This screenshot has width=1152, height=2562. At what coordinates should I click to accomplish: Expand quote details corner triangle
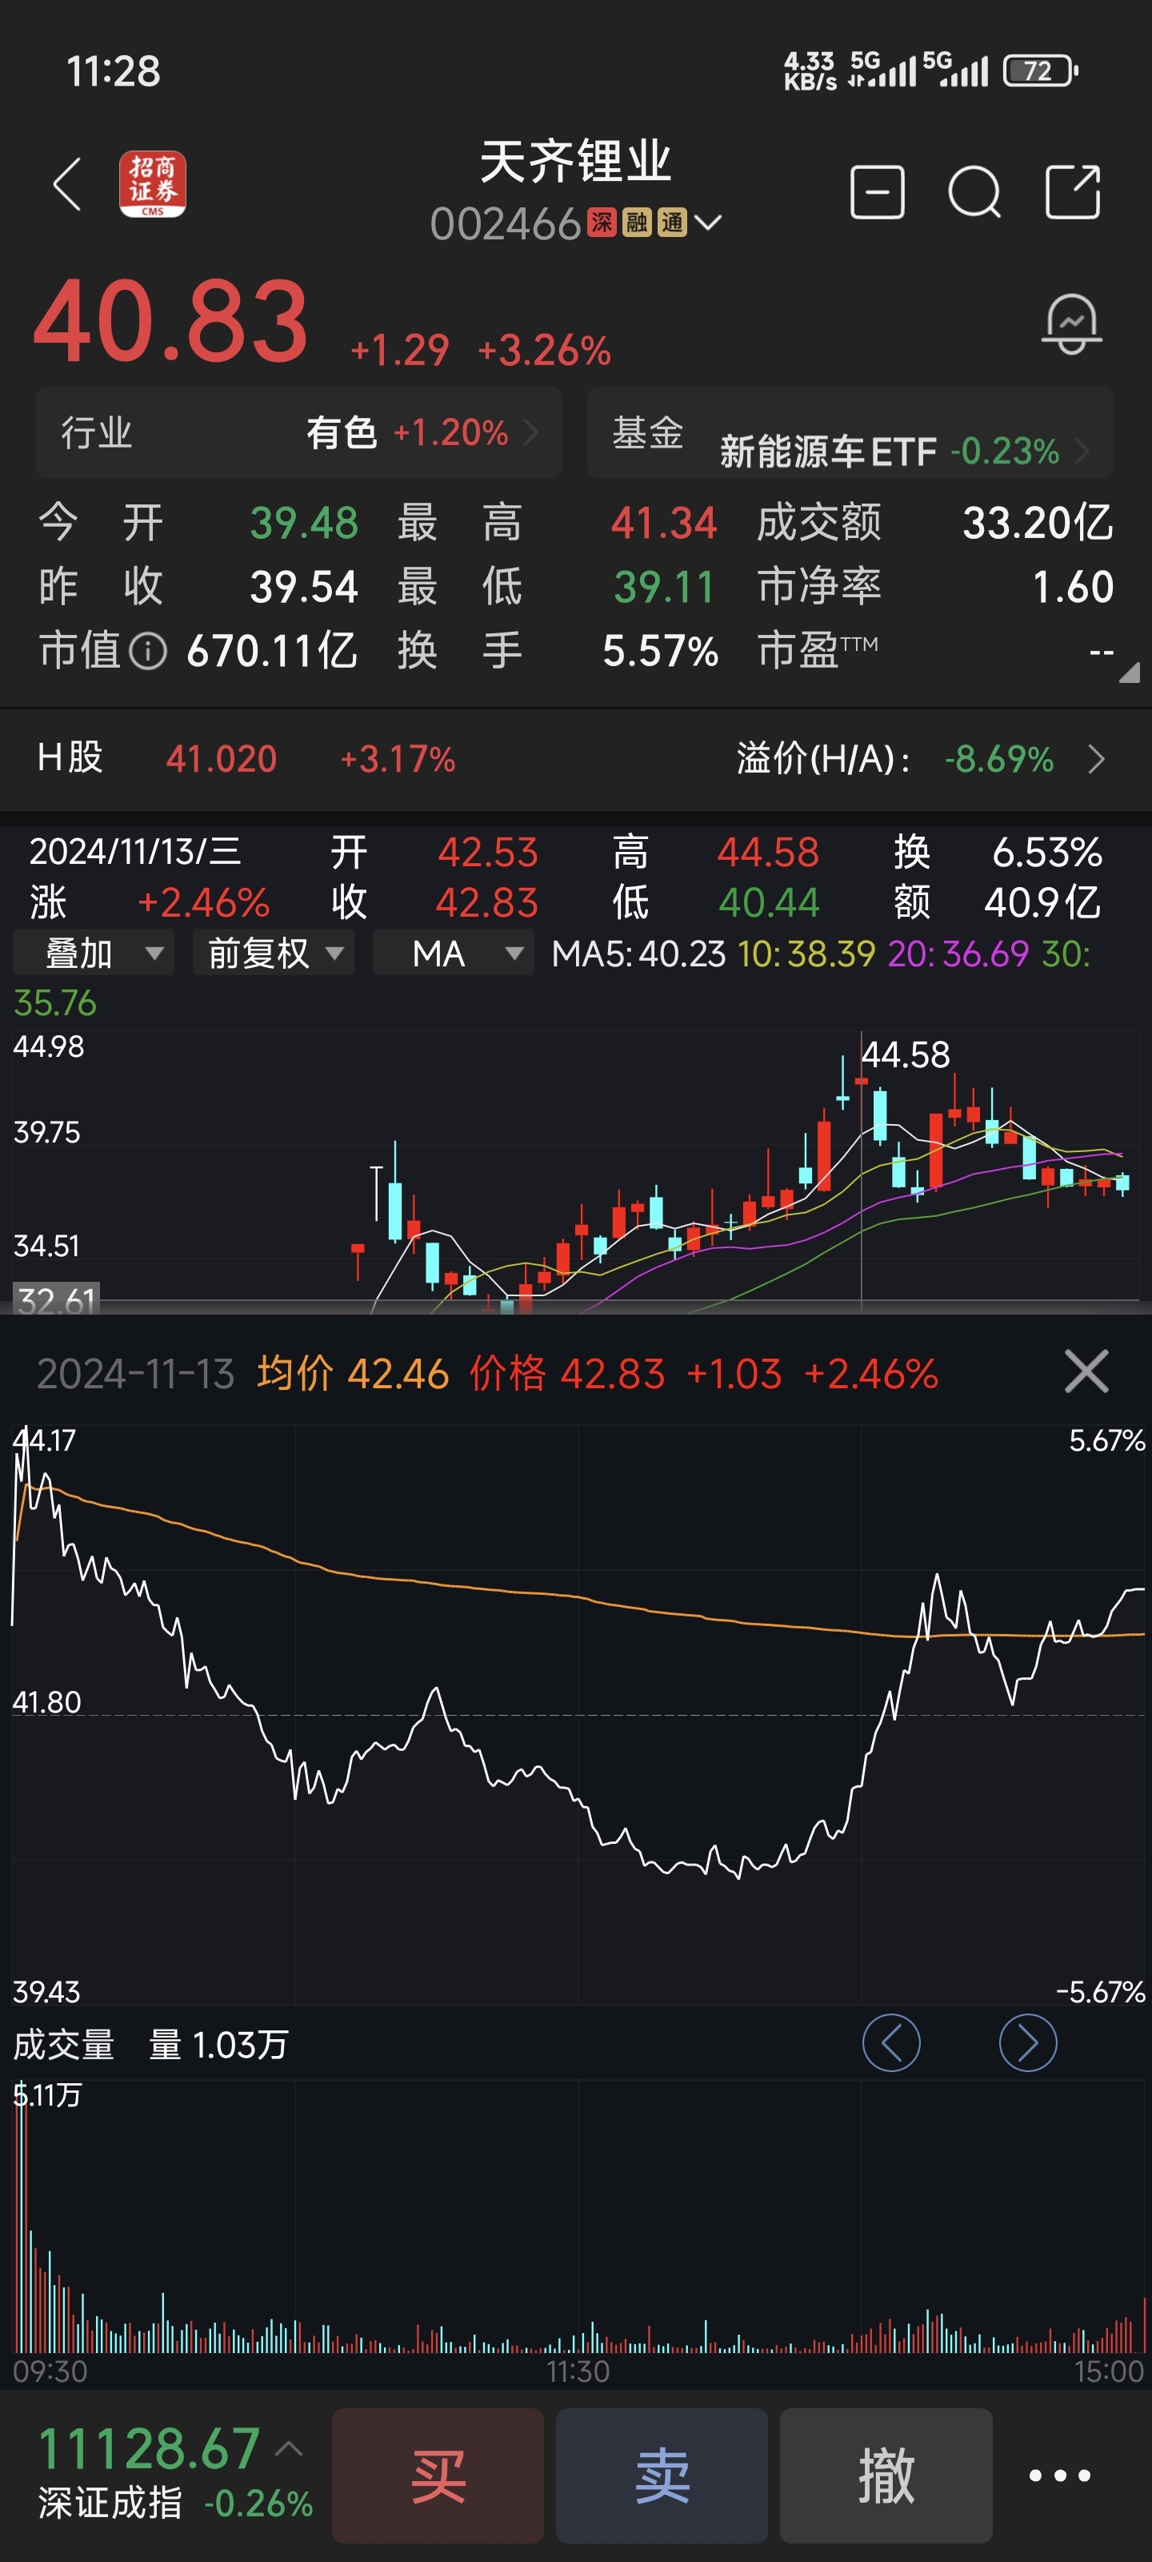click(1128, 673)
